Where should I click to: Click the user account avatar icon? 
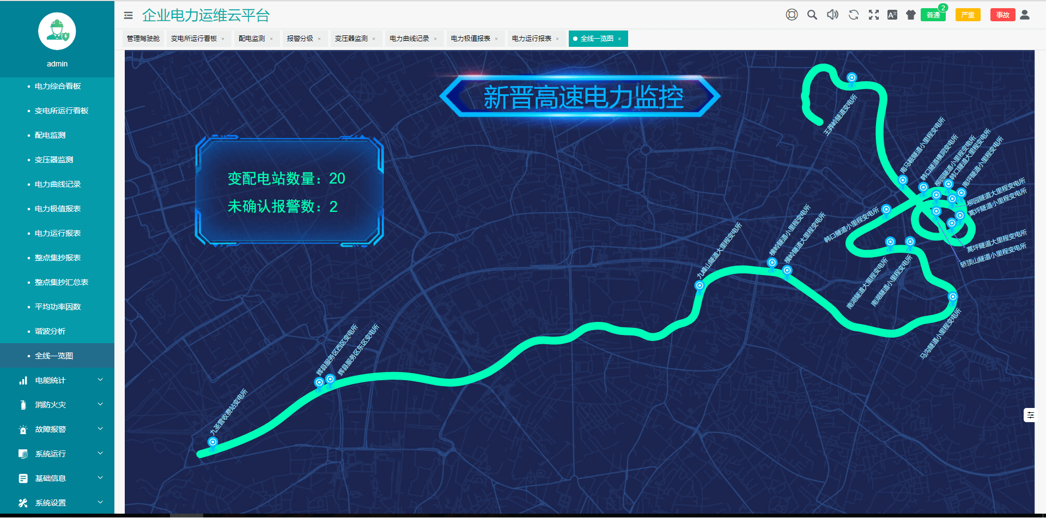(1025, 15)
